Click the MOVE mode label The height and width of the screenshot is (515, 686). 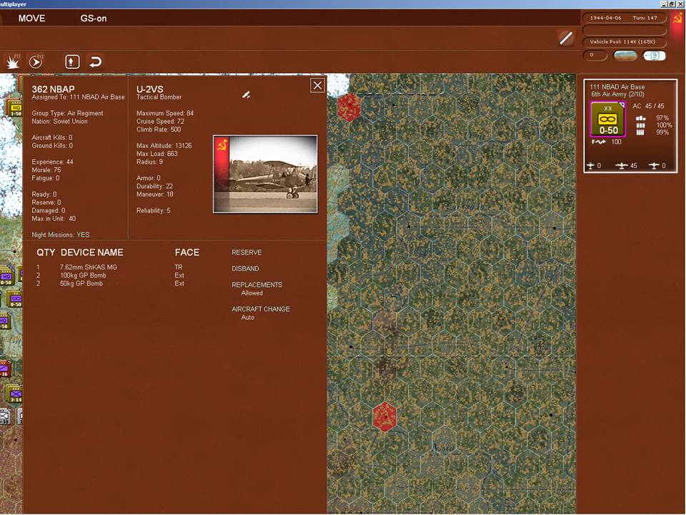coord(31,19)
